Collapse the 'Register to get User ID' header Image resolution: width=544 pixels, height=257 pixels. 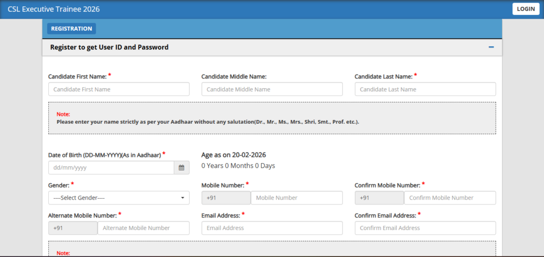click(x=109, y=47)
